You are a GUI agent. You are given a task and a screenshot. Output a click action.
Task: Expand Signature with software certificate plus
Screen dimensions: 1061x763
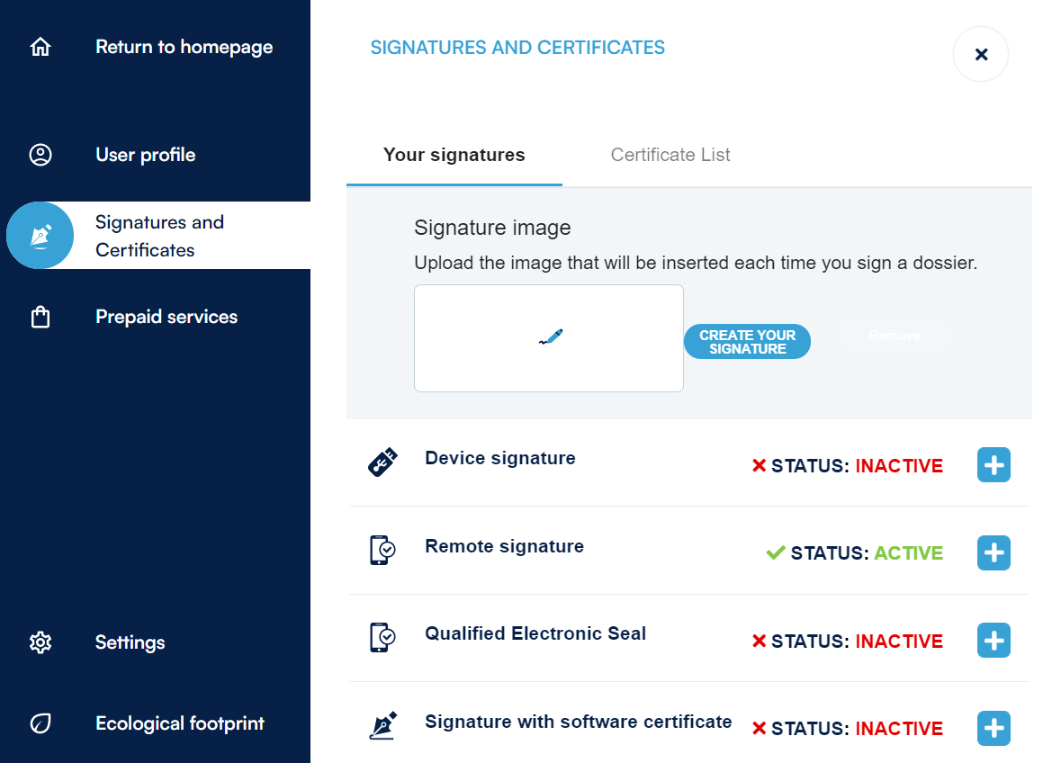click(x=994, y=728)
